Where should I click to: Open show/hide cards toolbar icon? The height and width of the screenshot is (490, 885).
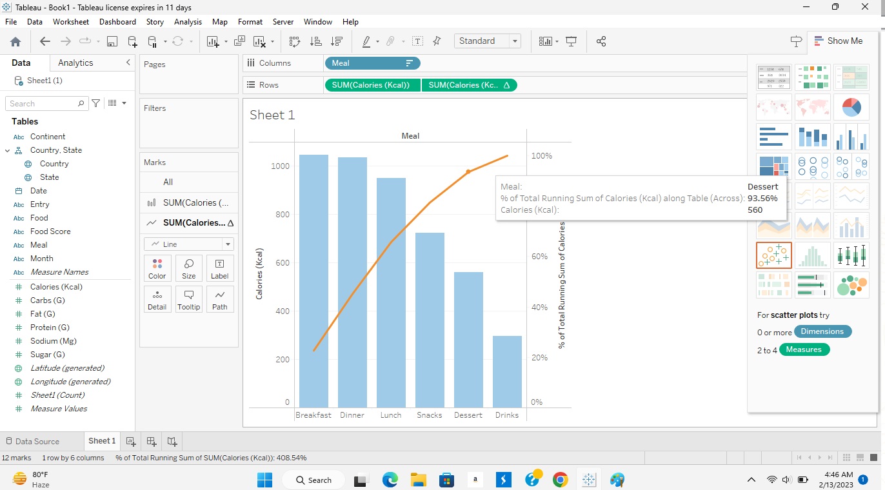pyautogui.click(x=545, y=41)
